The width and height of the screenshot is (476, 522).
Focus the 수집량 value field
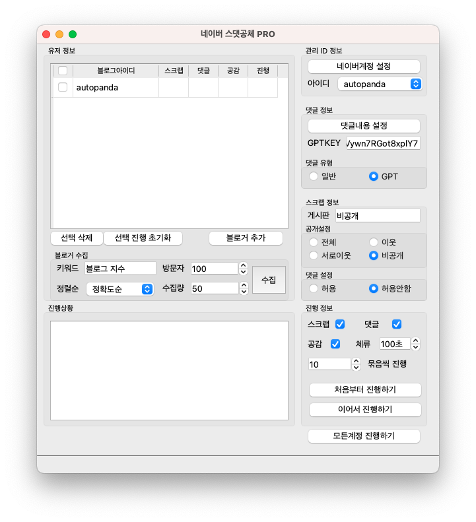(x=215, y=288)
